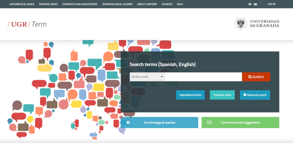Open the About UGRTerm page
This screenshot has height=144, width=293.
coord(147,4)
